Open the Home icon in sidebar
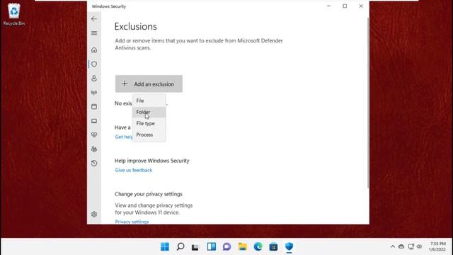Screen dimensions: 453x255 tap(94, 50)
